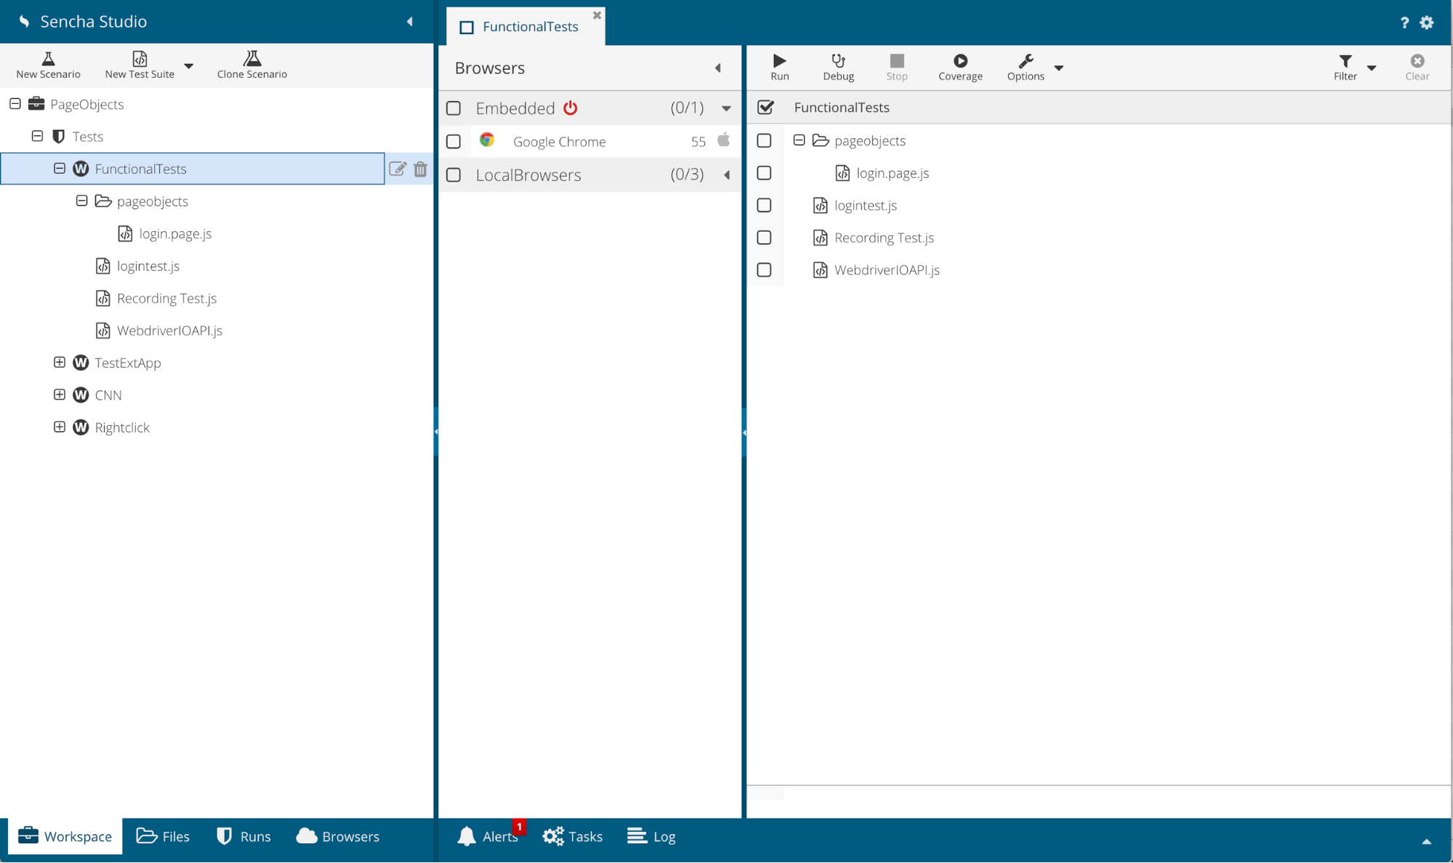Check the WebdriverIOAPI.js checkbox
Screen dimensions: 1453x863
click(764, 270)
